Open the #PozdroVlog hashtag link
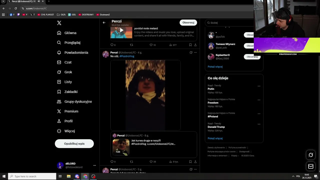The height and width of the screenshot is (180, 320). [127, 56]
